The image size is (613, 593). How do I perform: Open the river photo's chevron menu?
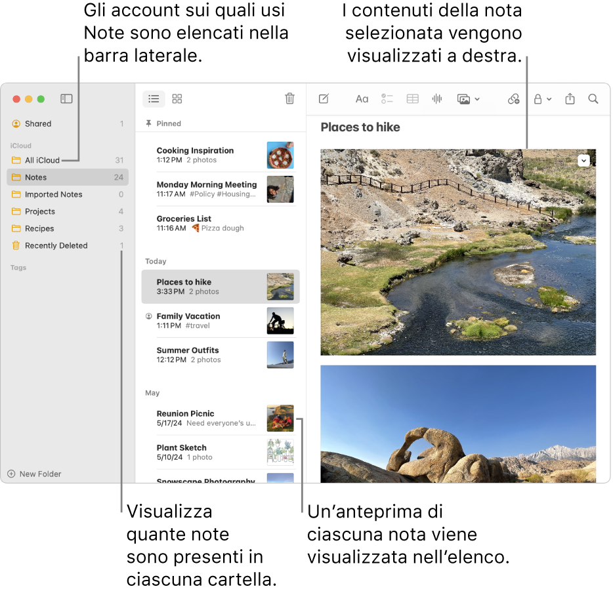(x=583, y=161)
